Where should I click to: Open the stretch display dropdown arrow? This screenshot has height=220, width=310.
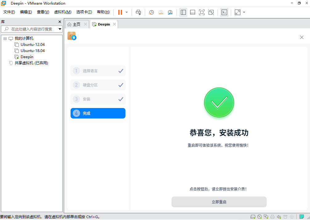244,12
